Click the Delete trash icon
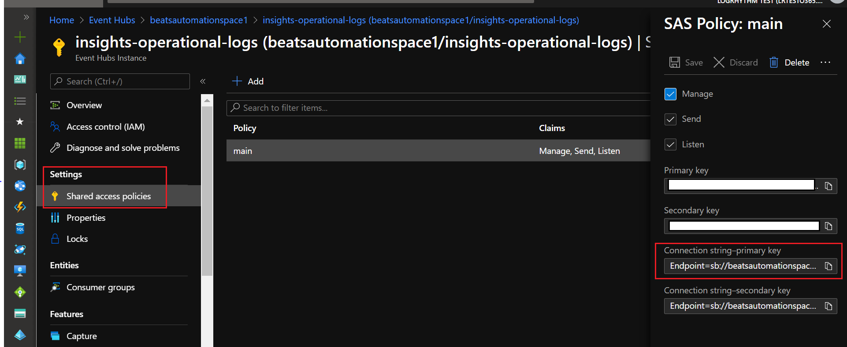The width and height of the screenshot is (847, 347). coord(773,62)
